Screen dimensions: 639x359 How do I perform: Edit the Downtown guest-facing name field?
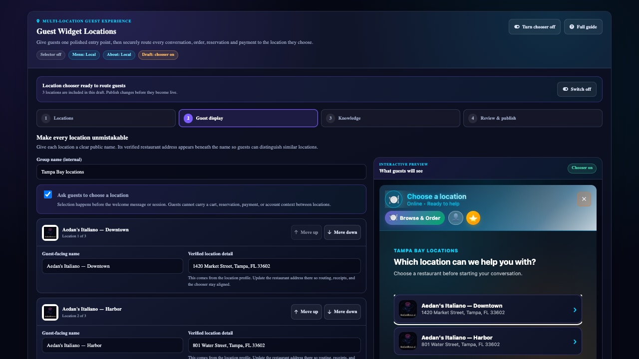(x=112, y=266)
